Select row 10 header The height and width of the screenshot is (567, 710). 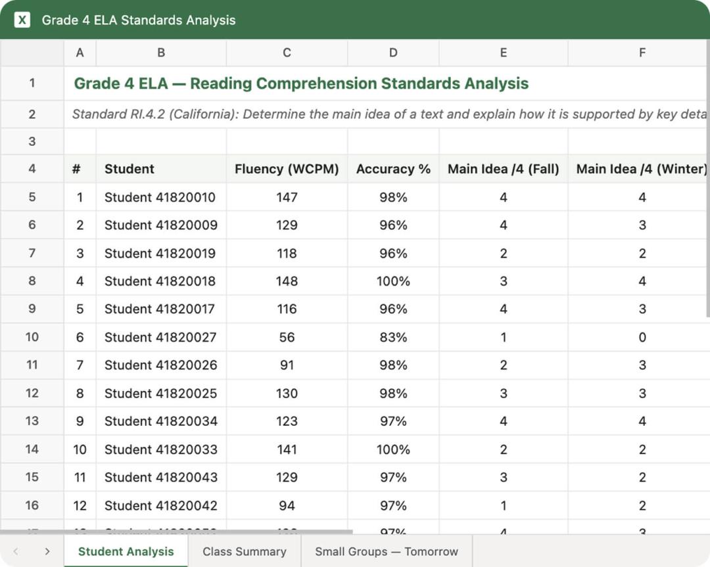[x=32, y=337]
